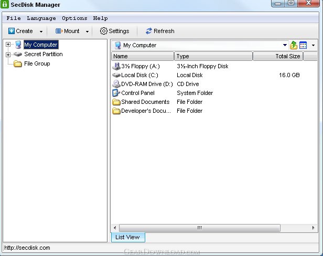The image size is (323, 256).
Task: Select My Computer in the tree
Action: 41,45
